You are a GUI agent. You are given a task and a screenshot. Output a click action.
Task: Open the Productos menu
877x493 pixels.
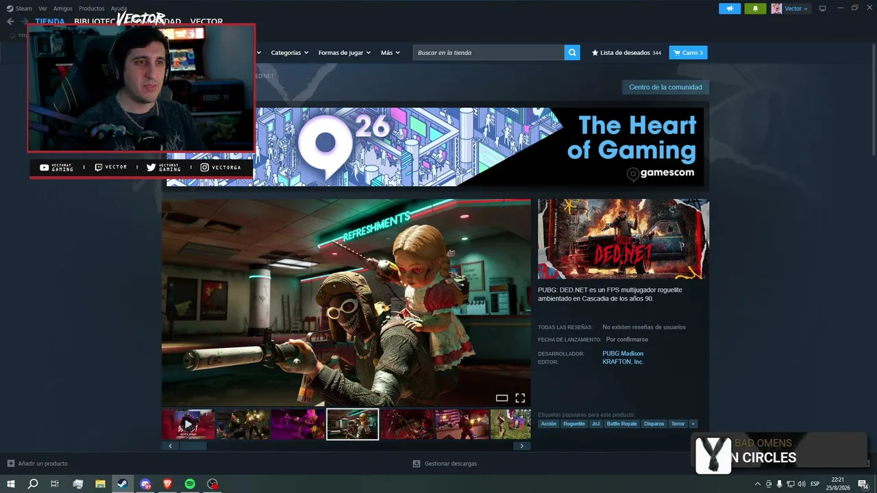click(x=92, y=8)
